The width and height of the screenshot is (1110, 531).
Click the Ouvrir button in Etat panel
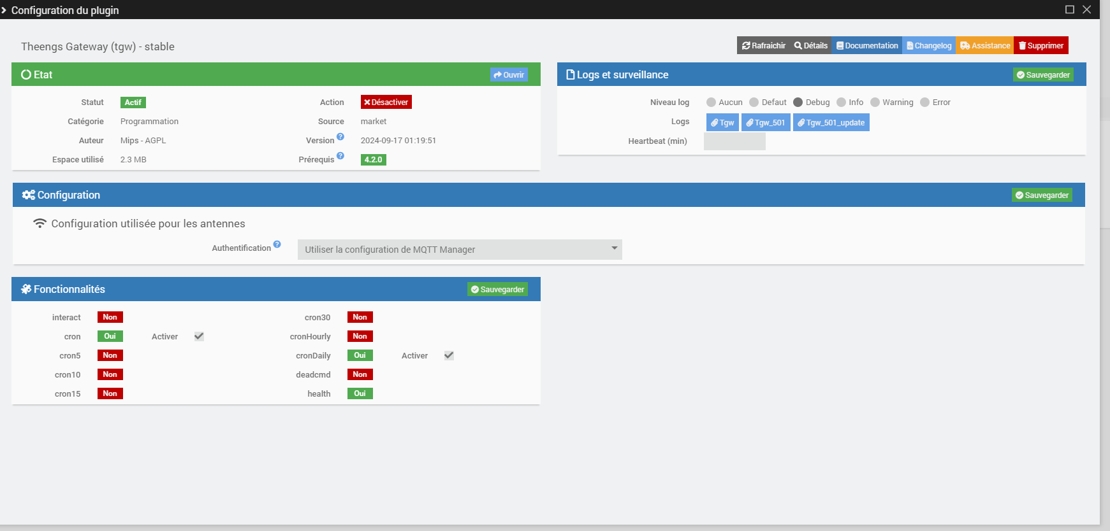(x=509, y=74)
